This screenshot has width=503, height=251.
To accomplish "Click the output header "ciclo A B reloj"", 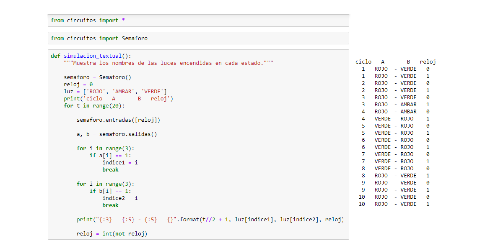I will click(396, 62).
